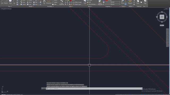Open the top ByLayer linetype dropdown

click(x=113, y=2)
